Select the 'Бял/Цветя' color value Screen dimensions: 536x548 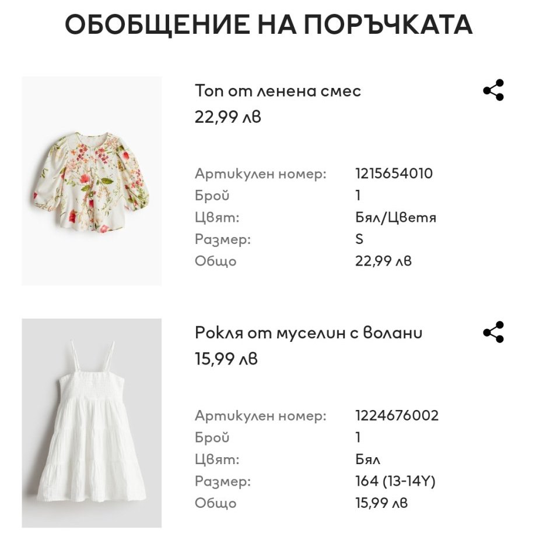(x=395, y=218)
